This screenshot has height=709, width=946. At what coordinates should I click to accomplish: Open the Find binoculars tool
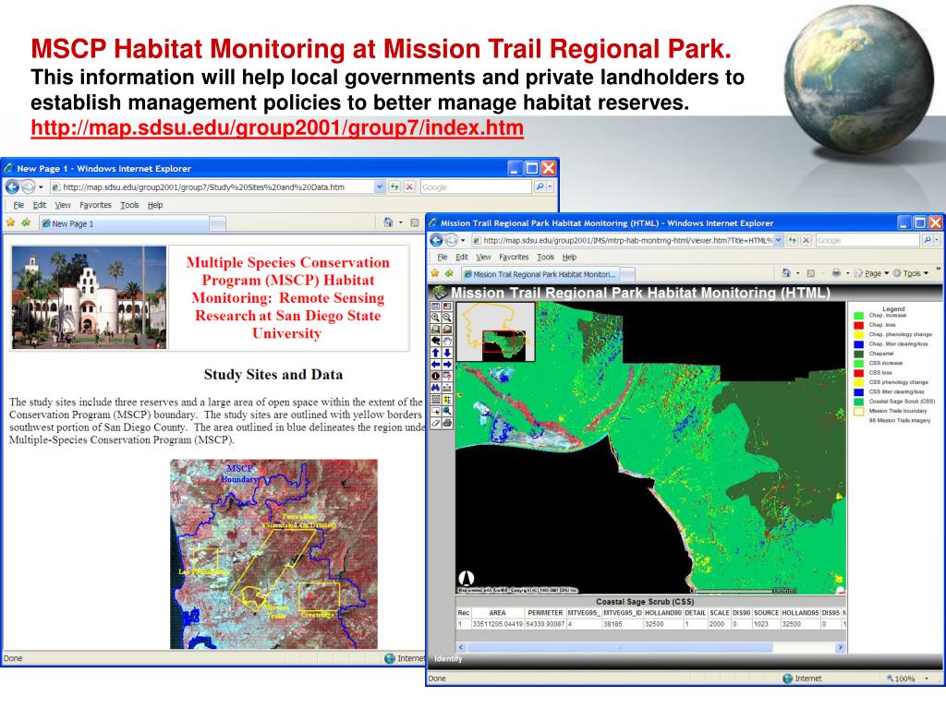pos(436,388)
